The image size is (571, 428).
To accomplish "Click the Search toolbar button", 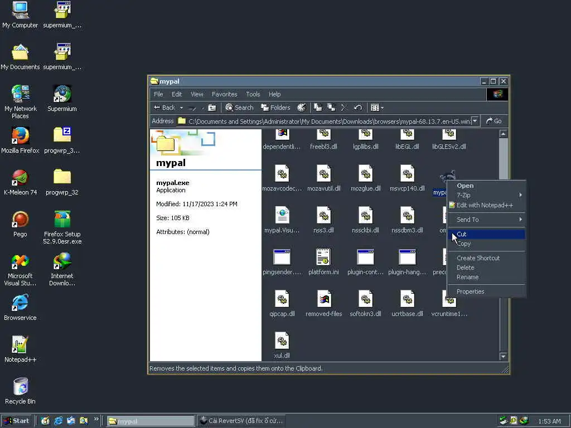I will [x=239, y=108].
